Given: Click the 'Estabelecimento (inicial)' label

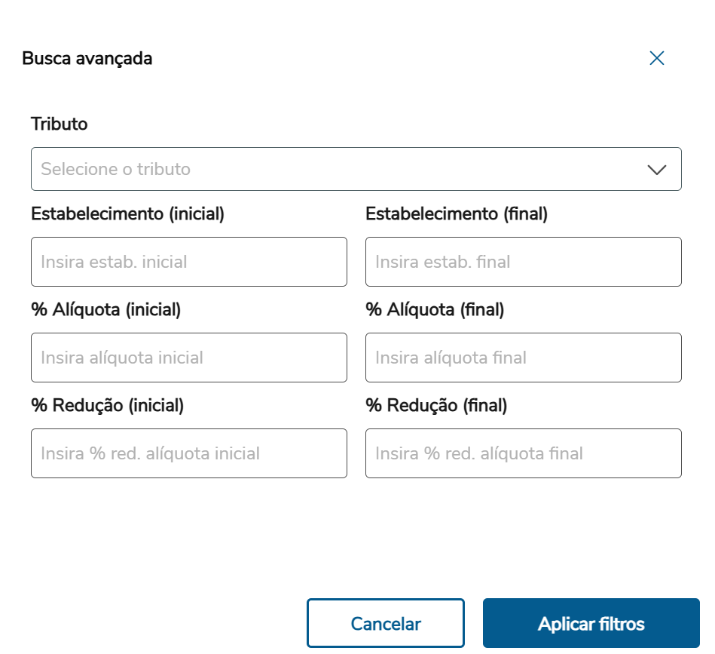Looking at the screenshot, I should click(x=128, y=214).
